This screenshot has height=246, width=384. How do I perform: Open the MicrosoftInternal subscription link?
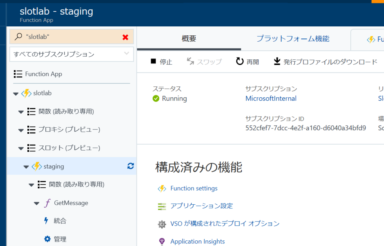pos(271,98)
